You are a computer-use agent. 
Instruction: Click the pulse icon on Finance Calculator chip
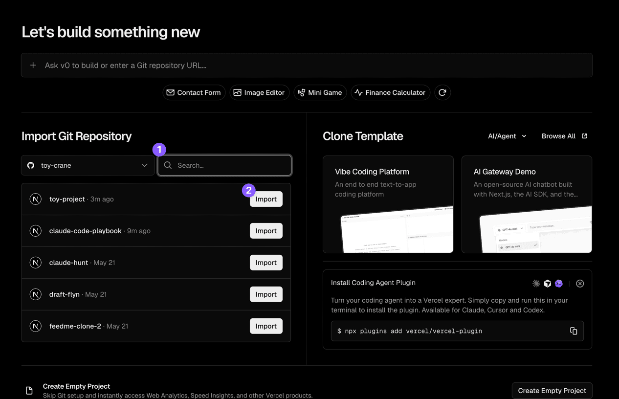358,92
